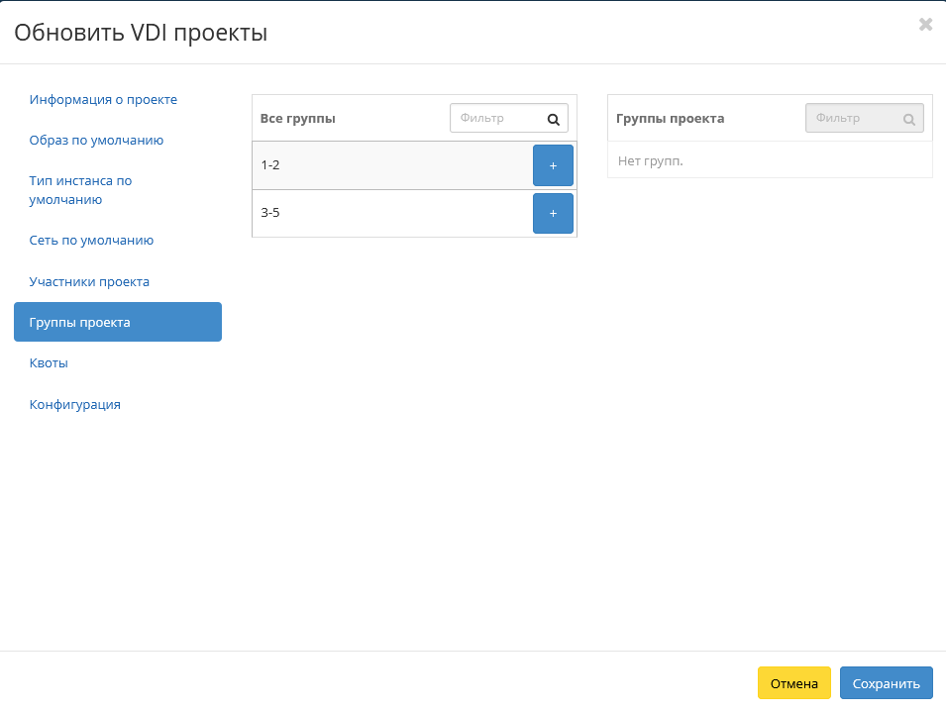Screen dimensions: 946x712
Task: Click Сохранить to save changes
Action: tap(886, 683)
